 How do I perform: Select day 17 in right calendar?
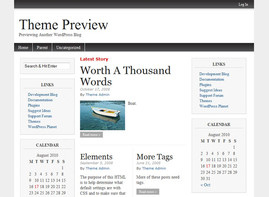coord(208,166)
